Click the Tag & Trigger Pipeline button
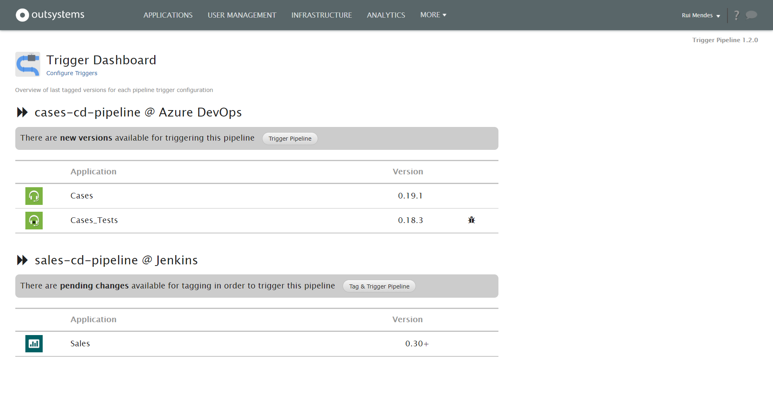The width and height of the screenshot is (773, 413). pos(379,286)
